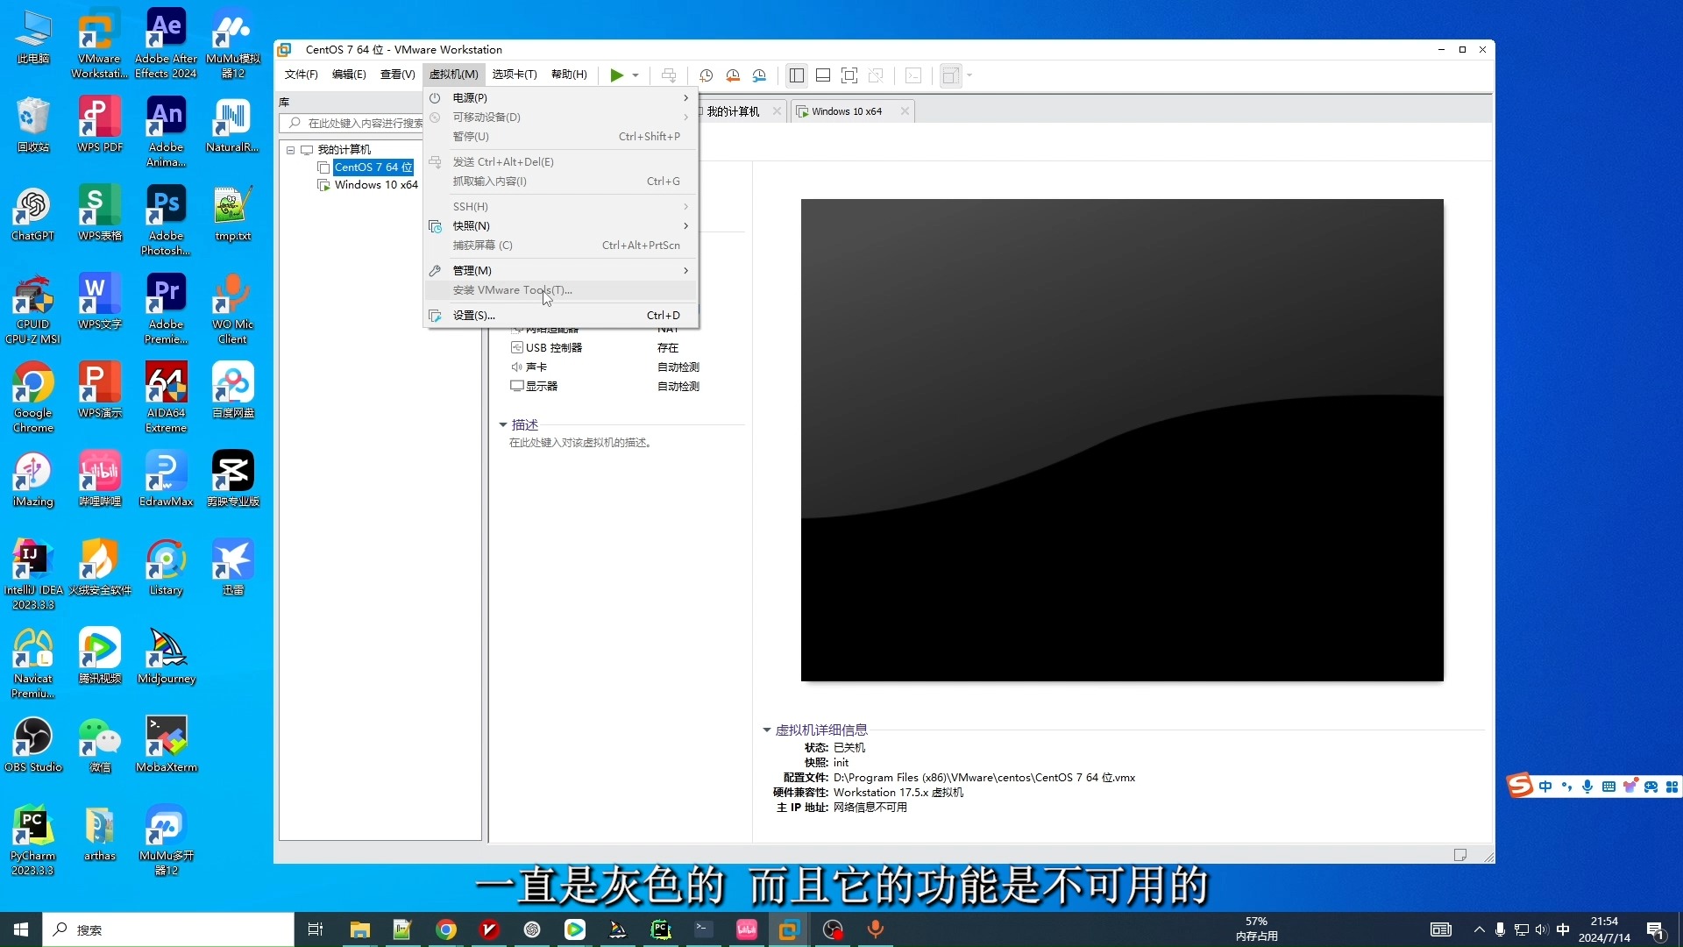Collapse the 虚拟机详细信息 section
This screenshot has width=1683, height=947.
[x=767, y=730]
